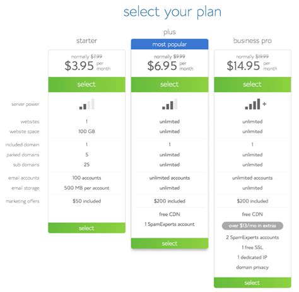Click the plus plan server power bars icon
The image size is (299, 292).
pyautogui.click(x=170, y=104)
